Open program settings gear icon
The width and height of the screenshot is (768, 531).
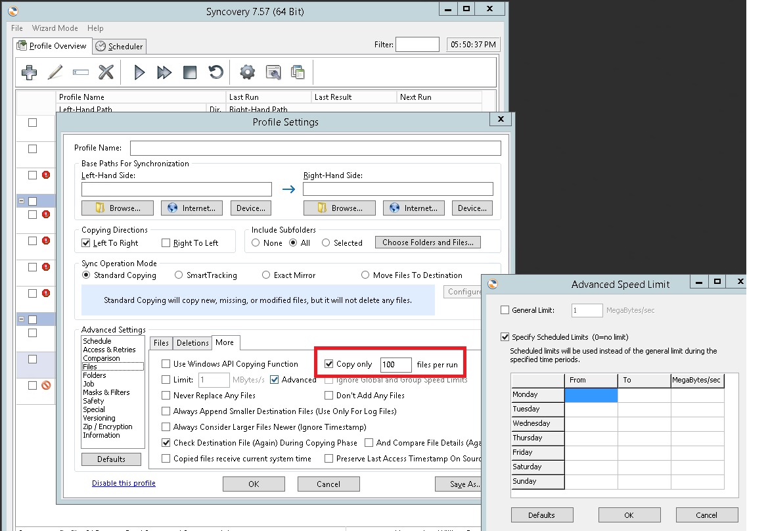click(x=247, y=72)
